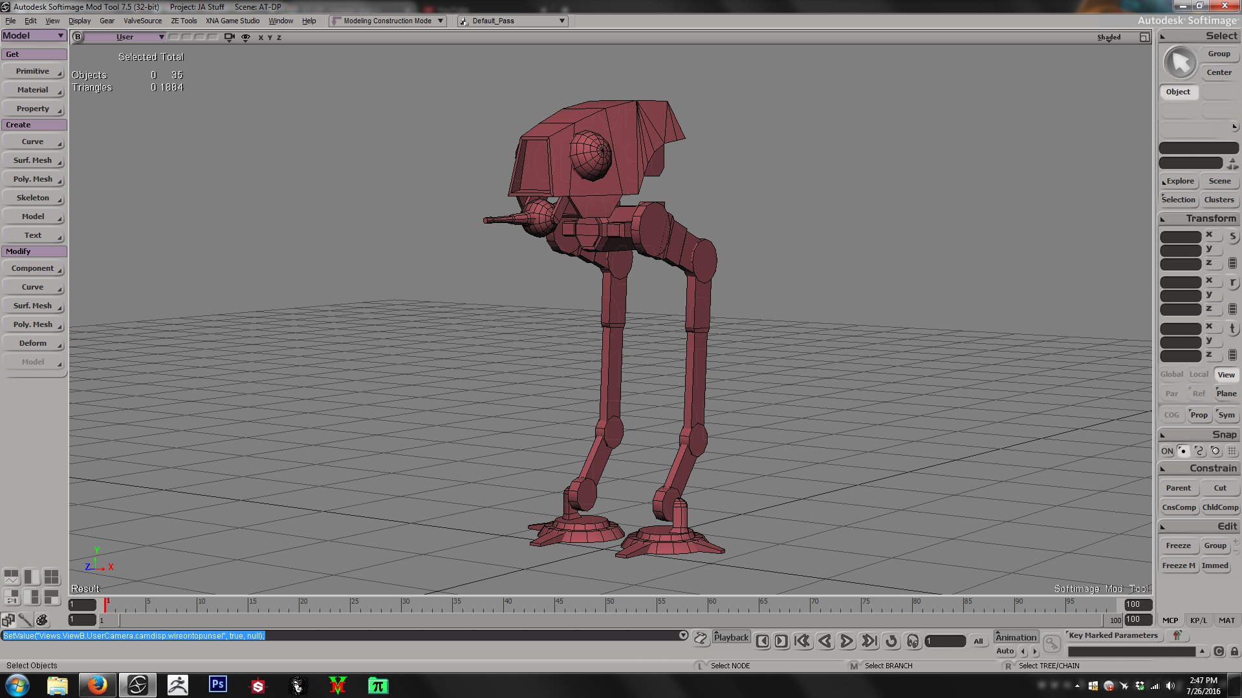
Task: Click the lock icon near marked parameters
Action: click(x=1234, y=651)
